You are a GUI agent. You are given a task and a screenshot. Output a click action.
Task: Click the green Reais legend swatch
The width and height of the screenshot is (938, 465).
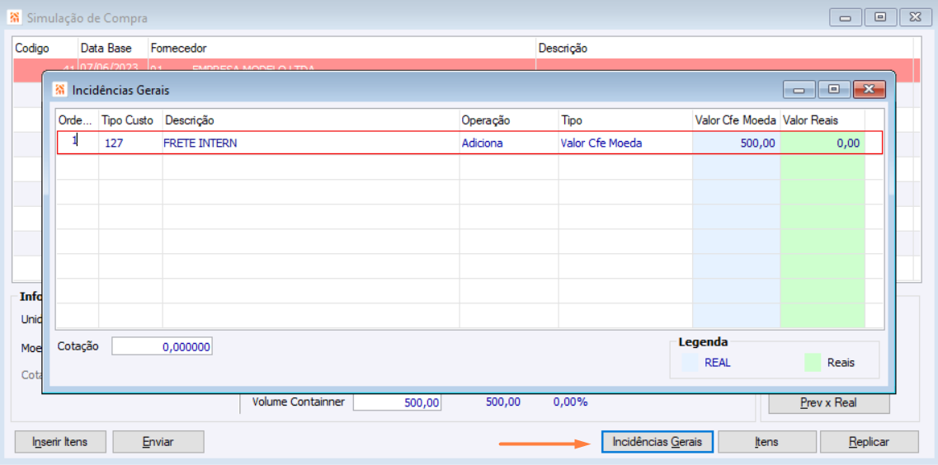(813, 363)
